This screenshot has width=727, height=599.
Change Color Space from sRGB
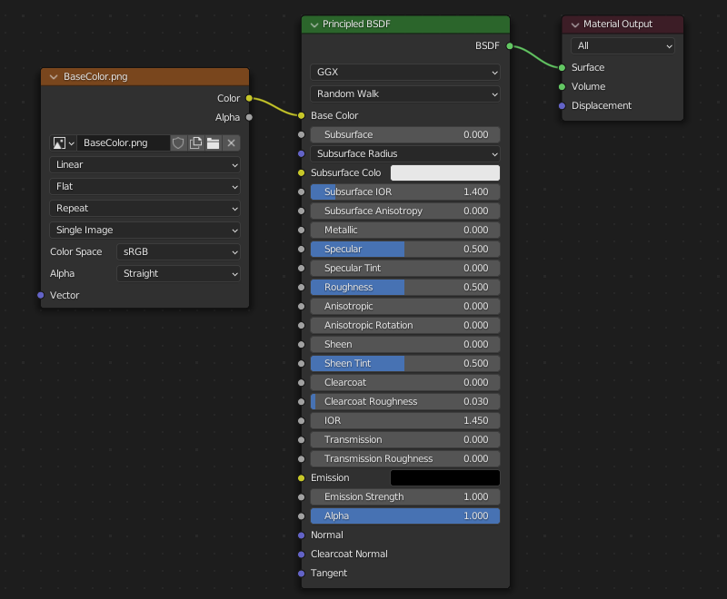(x=179, y=251)
